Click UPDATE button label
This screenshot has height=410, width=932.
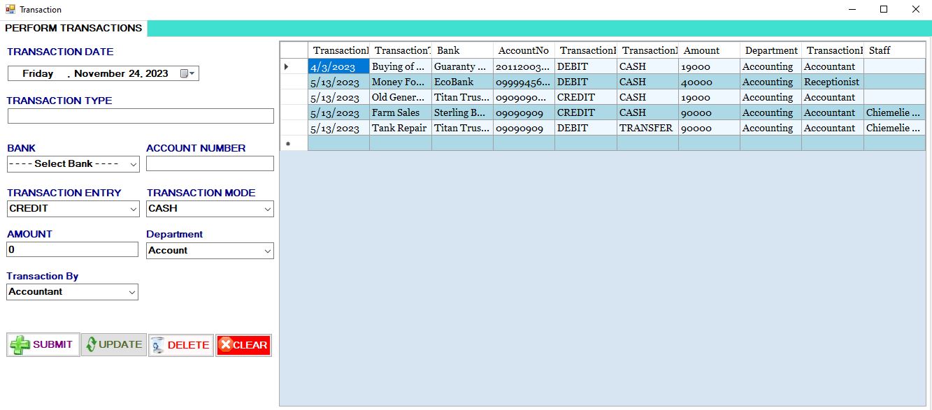(x=120, y=344)
